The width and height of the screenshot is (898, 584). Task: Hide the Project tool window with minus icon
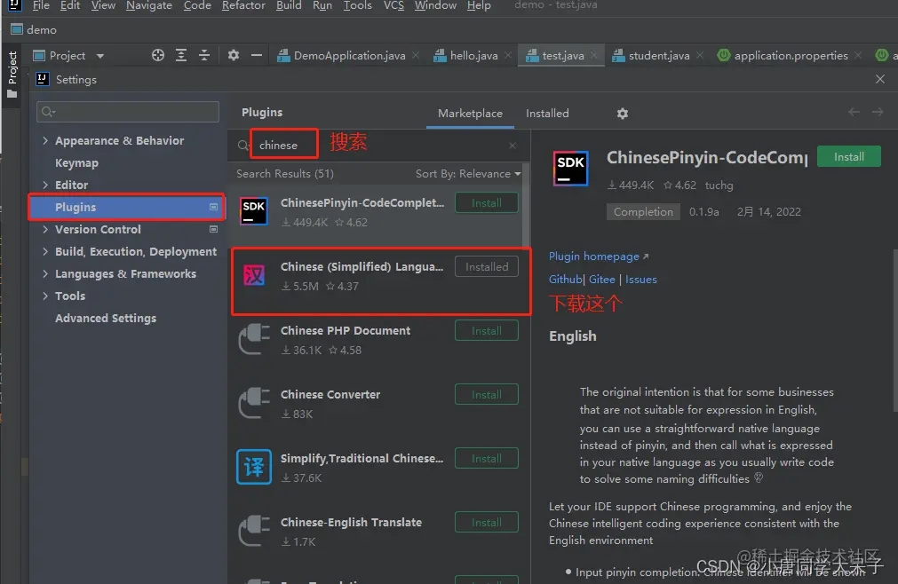(x=257, y=55)
